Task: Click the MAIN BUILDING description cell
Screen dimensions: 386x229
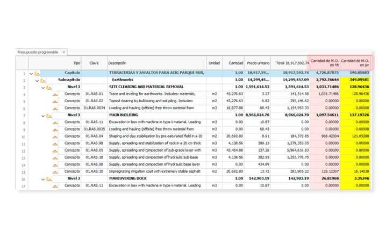Action: pyautogui.click(x=156, y=115)
